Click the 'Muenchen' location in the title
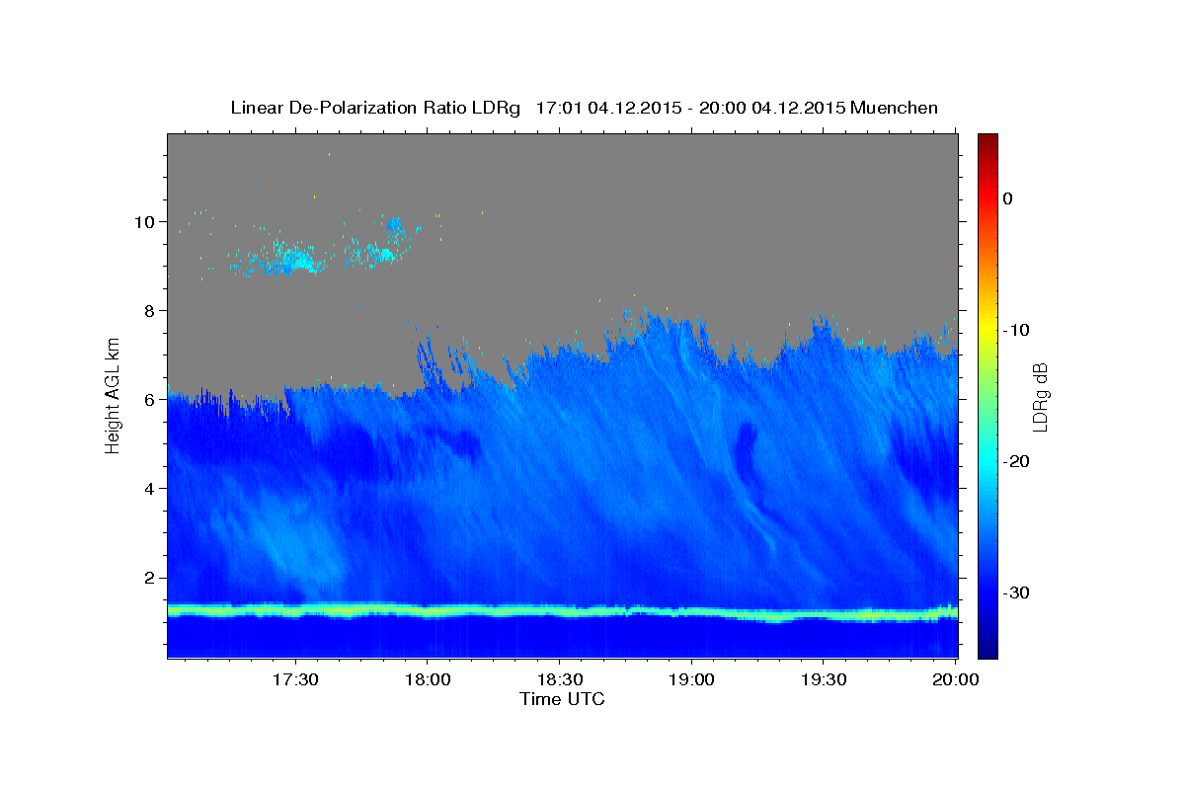This screenshot has height=790, width=1185. pos(895,108)
